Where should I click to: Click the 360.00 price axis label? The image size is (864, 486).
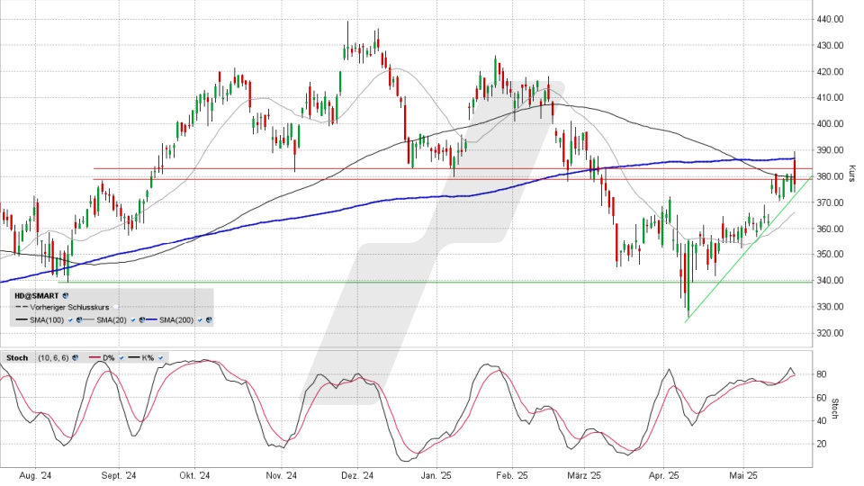click(830, 229)
